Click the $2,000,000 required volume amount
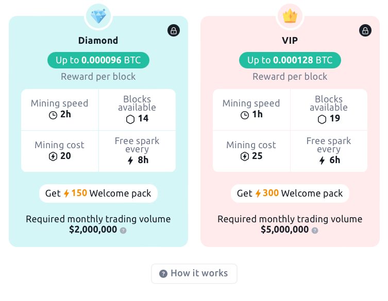The height and width of the screenshot is (301, 388). (x=93, y=229)
